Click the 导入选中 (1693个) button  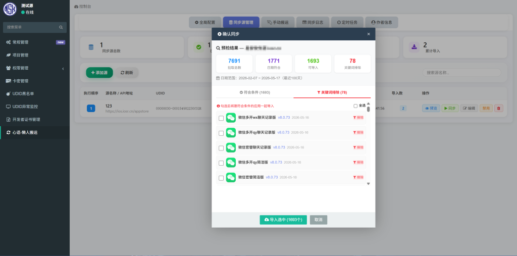[x=283, y=220]
